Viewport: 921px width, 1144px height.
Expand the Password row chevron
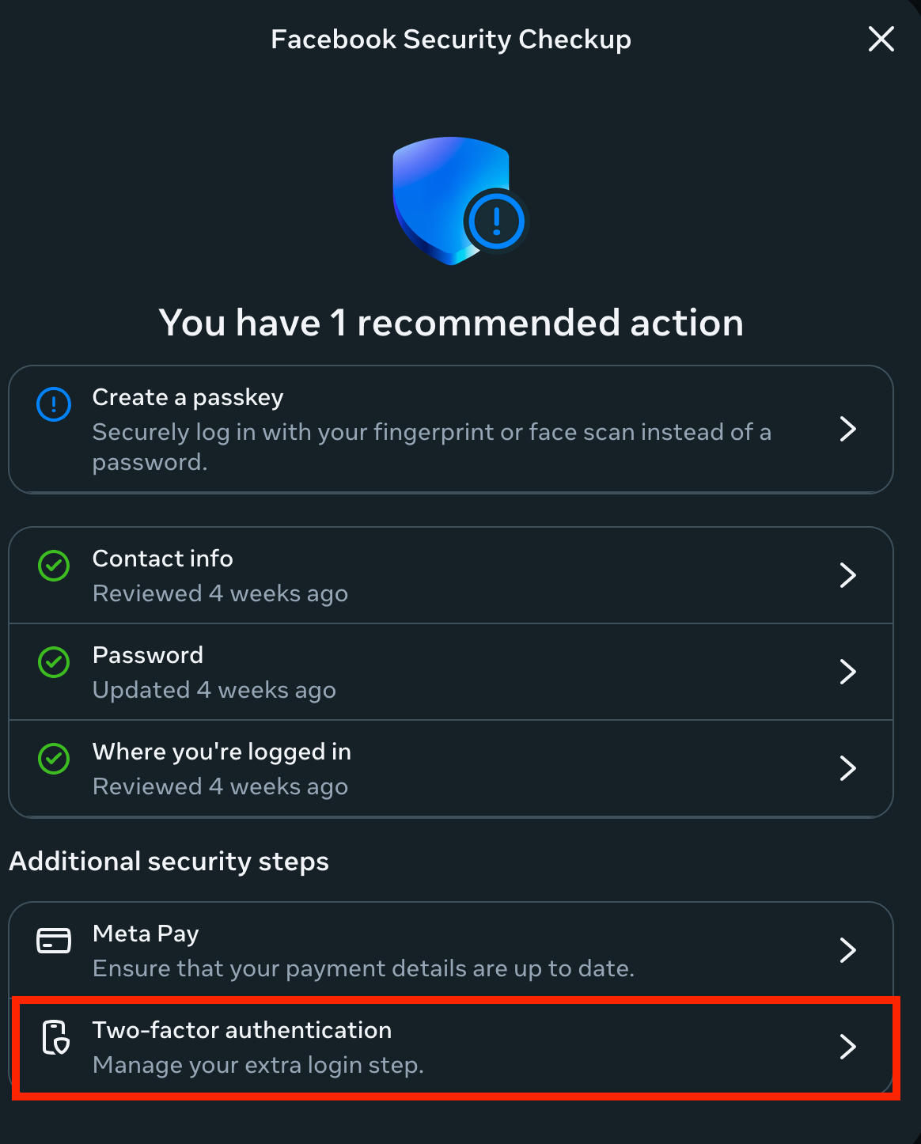847,672
